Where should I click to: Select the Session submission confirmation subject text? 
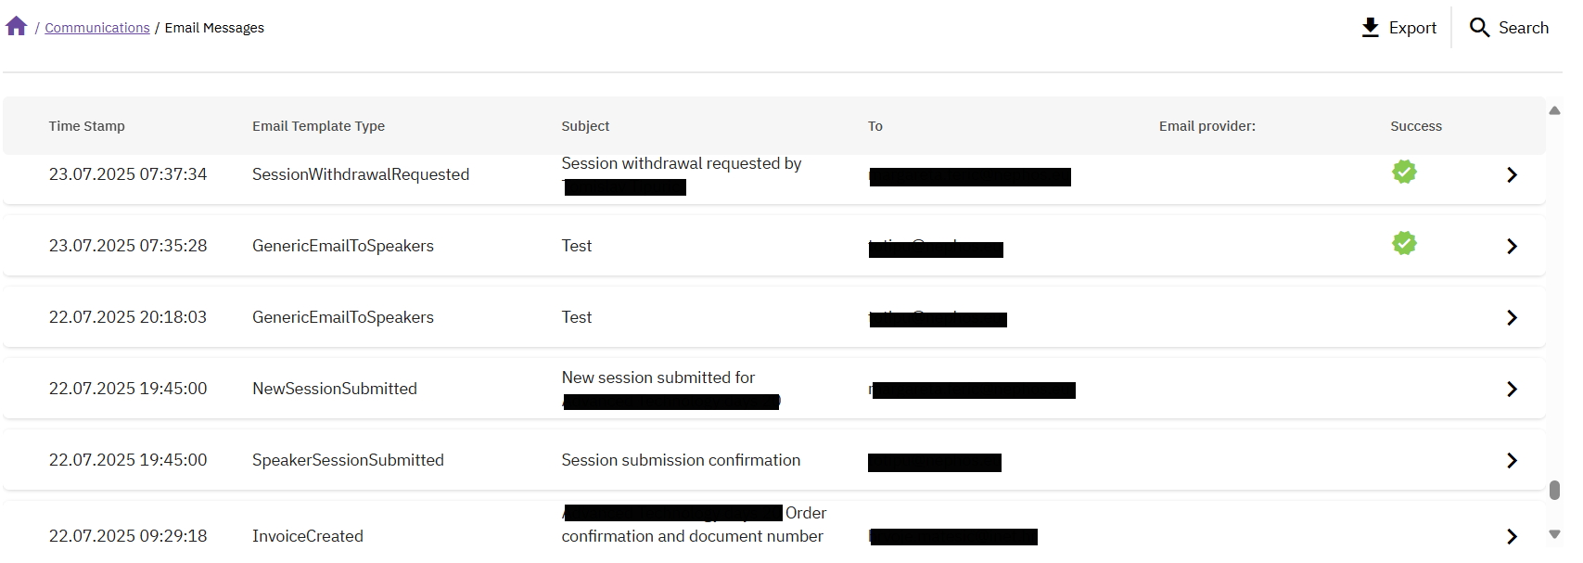pyautogui.click(x=681, y=460)
